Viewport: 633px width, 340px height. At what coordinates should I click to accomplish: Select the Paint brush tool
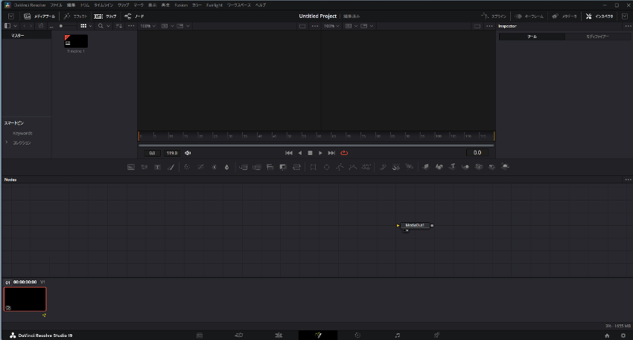pyautogui.click(x=171, y=167)
